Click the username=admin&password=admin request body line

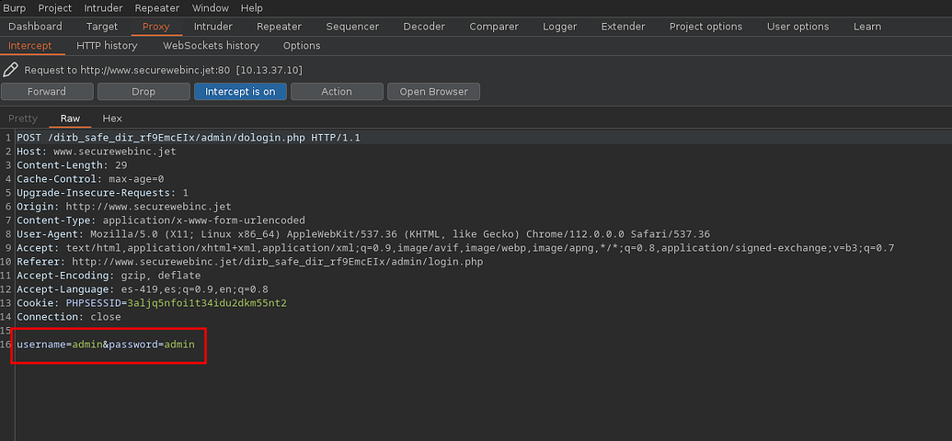coord(106,345)
